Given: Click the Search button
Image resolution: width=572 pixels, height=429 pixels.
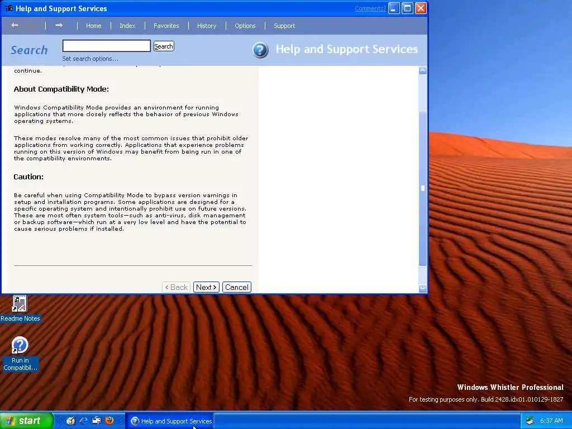Looking at the screenshot, I should pos(164,46).
